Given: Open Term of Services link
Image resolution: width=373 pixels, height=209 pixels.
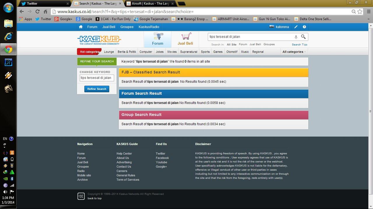Looking at the screenshot, I should 128,180.
